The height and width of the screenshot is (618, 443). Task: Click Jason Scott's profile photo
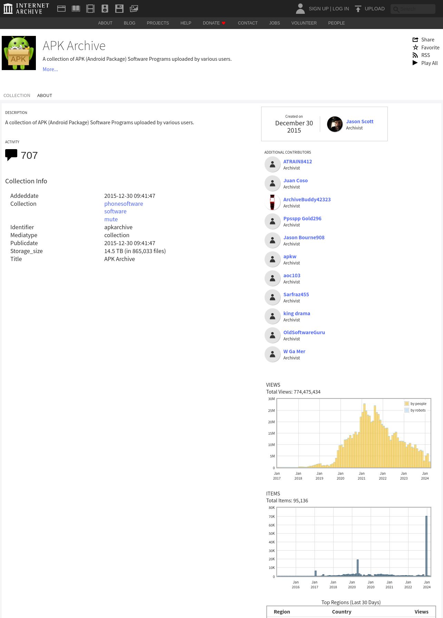pos(335,124)
